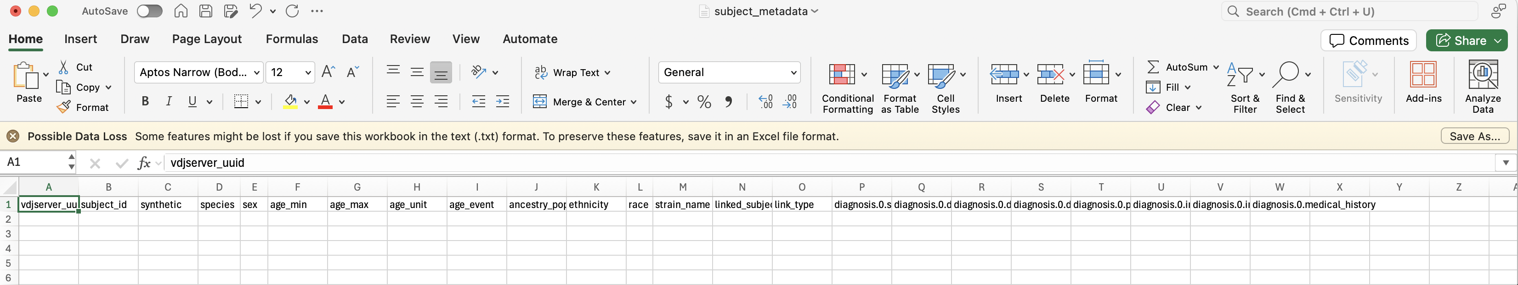Open the more commands ellipsis in title bar
Screen dimensions: 1518x285
point(317,11)
